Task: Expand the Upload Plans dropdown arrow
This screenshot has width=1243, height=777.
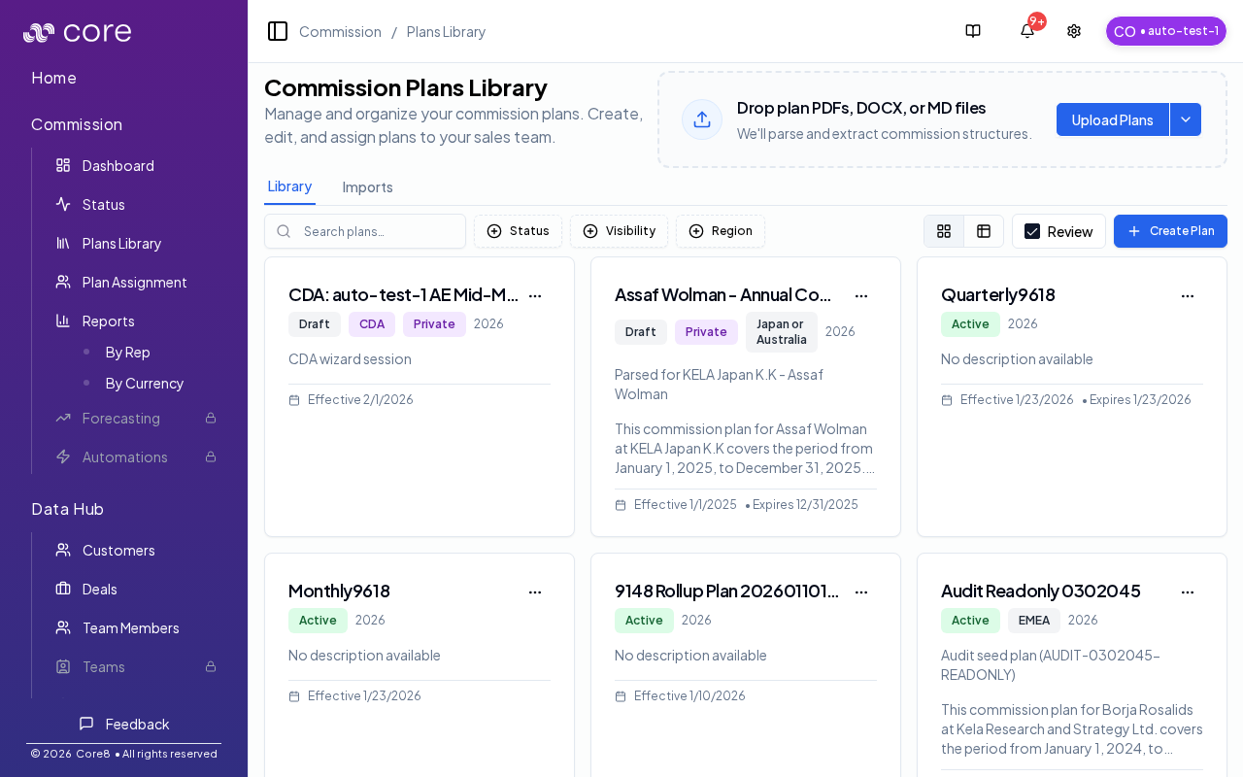Action: click(1186, 119)
